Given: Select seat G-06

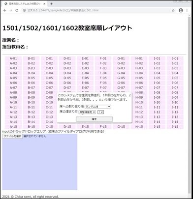Looking at the screenshot, I should [x=121, y=83].
